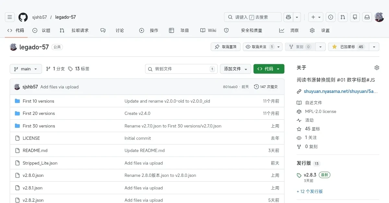Viewport: 389px width, 203px height.
Task: Edit repository details gear icon
Action: tap(377, 68)
